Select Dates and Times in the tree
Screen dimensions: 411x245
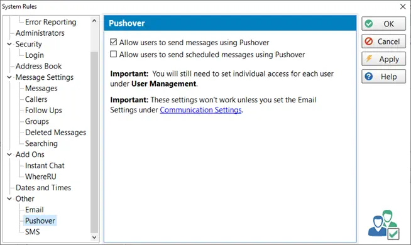(43, 188)
